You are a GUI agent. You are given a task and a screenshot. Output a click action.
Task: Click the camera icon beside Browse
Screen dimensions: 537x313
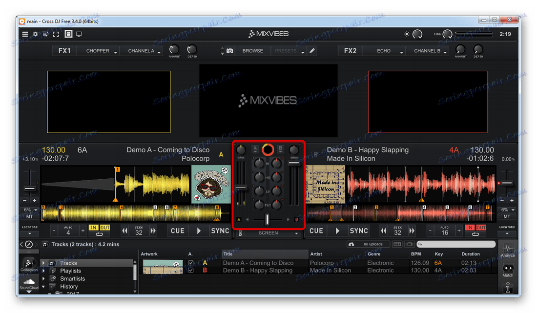click(229, 51)
